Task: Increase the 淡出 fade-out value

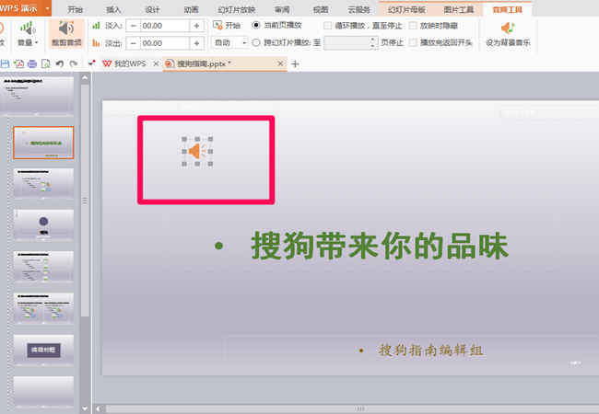Action: pyautogui.click(x=196, y=43)
